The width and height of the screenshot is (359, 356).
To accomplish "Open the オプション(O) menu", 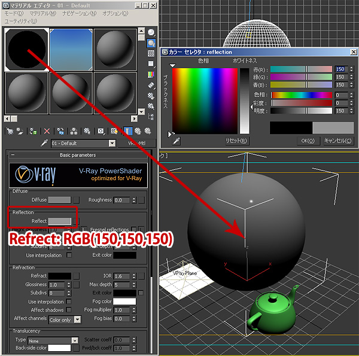I will (x=115, y=13).
